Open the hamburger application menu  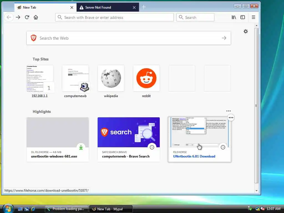coord(253,17)
